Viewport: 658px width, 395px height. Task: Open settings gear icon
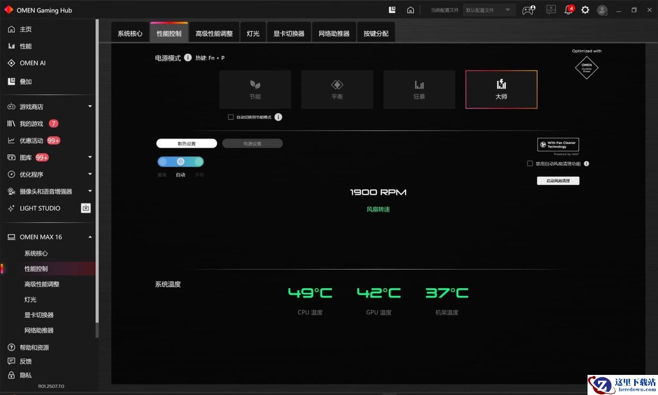tap(585, 10)
